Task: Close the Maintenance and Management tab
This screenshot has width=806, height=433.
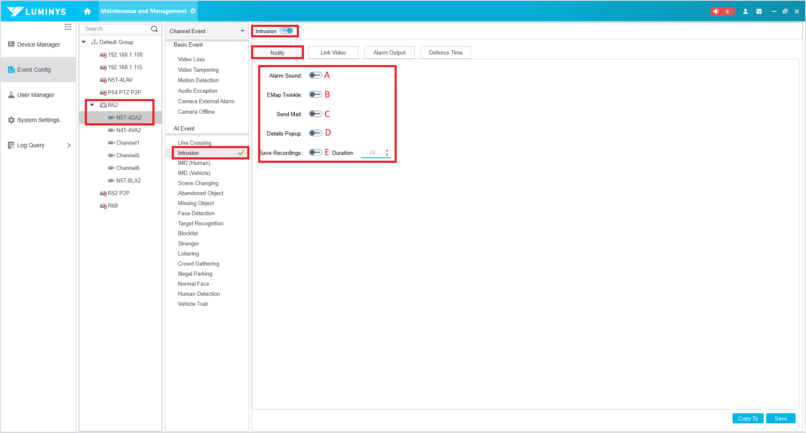Action: click(193, 11)
